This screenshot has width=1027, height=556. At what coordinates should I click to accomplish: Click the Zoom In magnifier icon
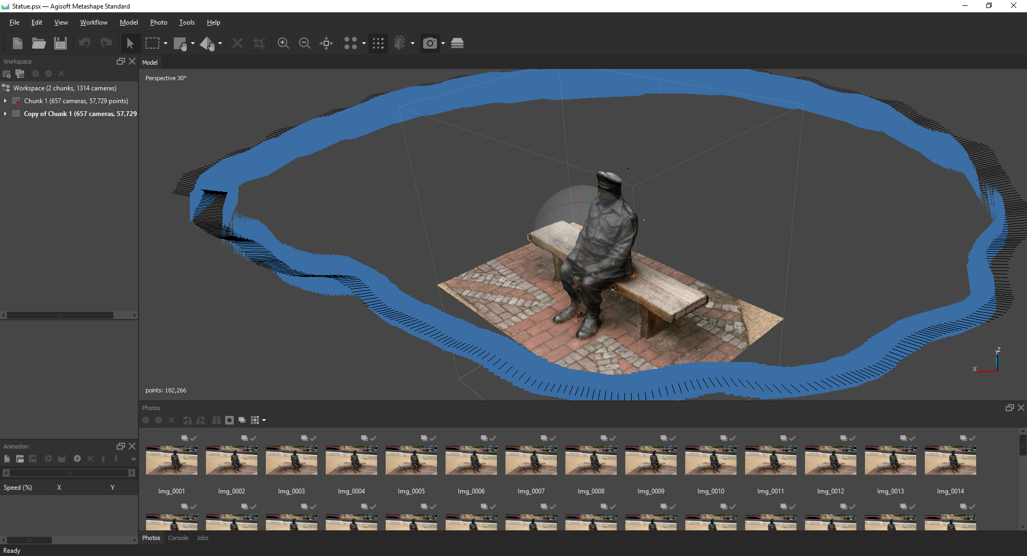click(283, 43)
